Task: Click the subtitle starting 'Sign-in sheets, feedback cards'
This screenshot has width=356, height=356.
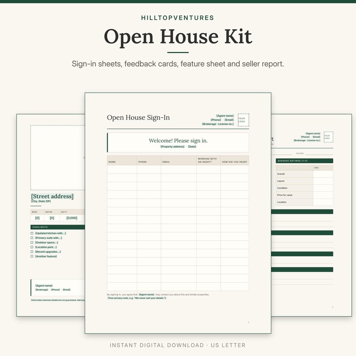Action: click(x=178, y=64)
